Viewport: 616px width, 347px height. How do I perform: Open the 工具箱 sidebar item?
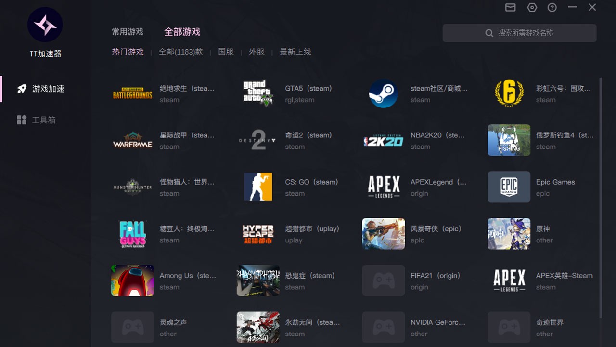[46, 120]
